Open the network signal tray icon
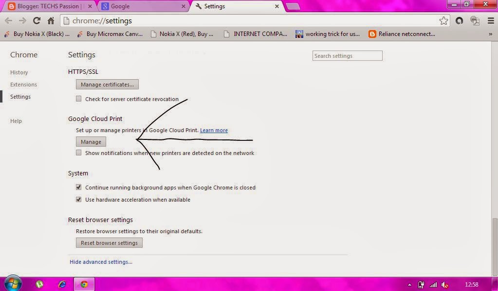Image resolution: width=498 pixels, height=291 pixels. point(433,285)
